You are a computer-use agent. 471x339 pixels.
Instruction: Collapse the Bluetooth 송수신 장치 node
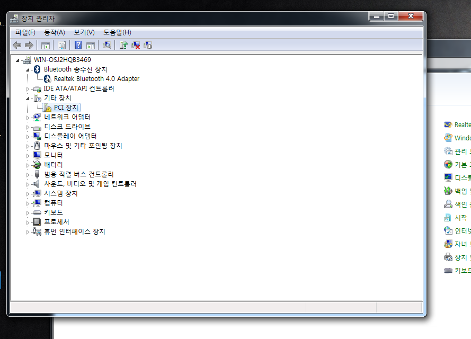28,70
